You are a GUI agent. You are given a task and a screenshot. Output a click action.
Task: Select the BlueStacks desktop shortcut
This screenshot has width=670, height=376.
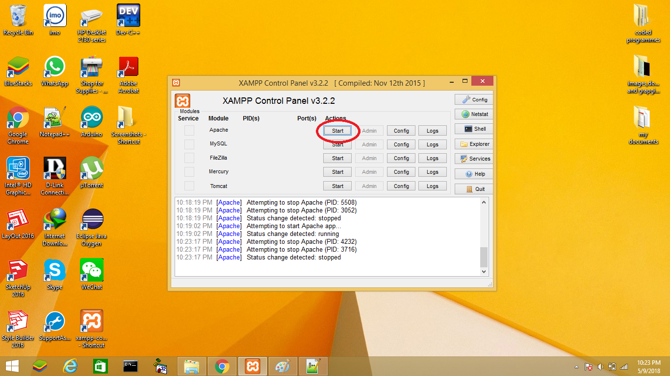[18, 70]
